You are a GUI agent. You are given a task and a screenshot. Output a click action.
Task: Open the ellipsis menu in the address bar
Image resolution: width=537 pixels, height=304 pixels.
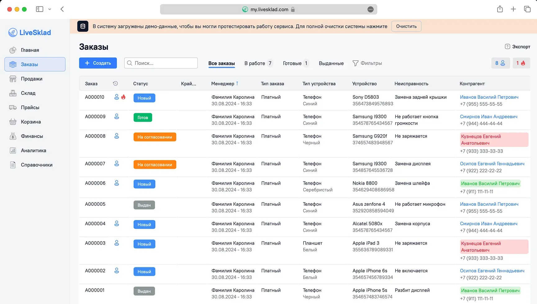pyautogui.click(x=370, y=9)
